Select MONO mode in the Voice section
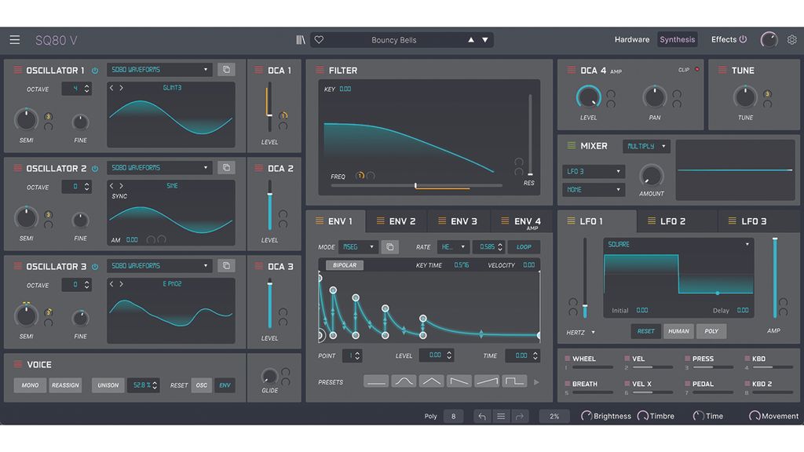This screenshot has width=804, height=452. click(x=28, y=385)
